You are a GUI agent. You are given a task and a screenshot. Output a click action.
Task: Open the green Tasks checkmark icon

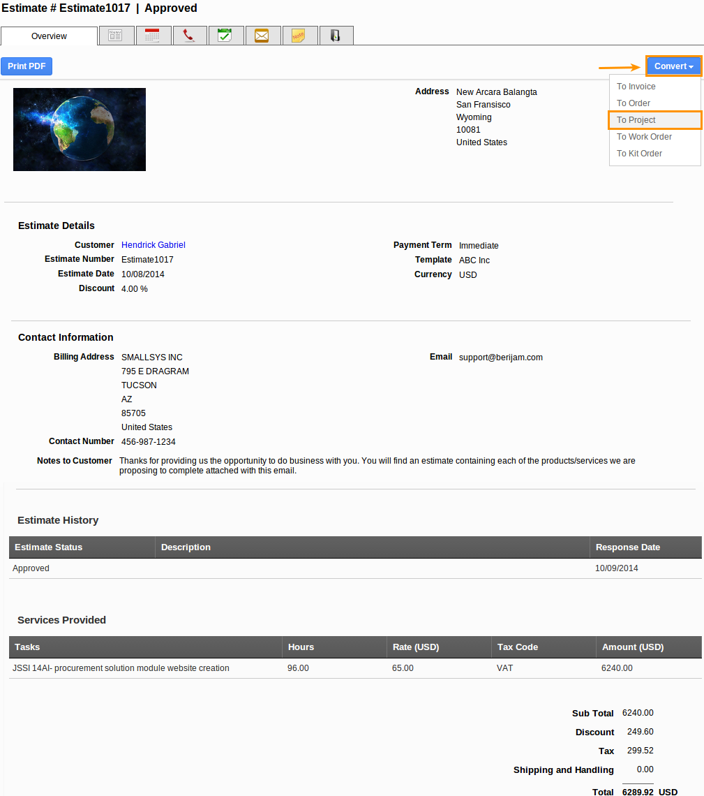(x=226, y=35)
